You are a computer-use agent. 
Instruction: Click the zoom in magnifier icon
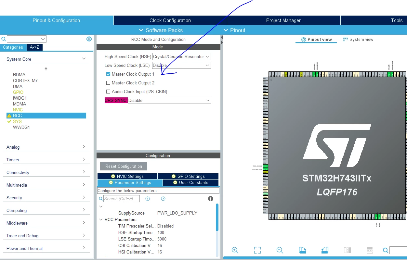[235, 250]
